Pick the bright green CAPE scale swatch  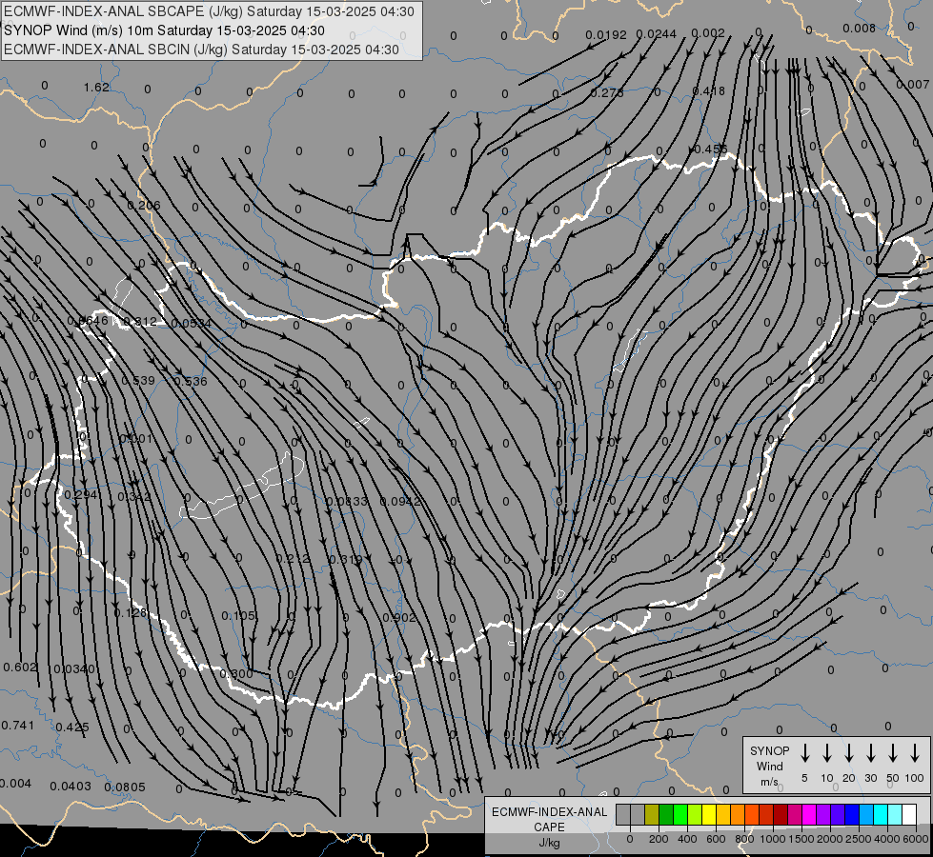point(680,814)
